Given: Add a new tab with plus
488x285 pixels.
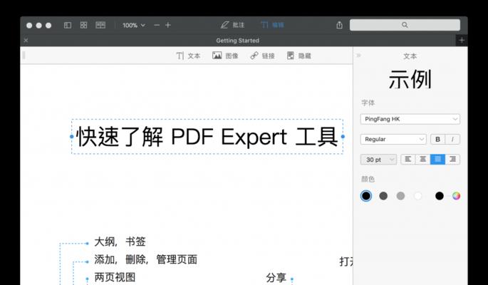Looking at the screenshot, I should [462, 40].
